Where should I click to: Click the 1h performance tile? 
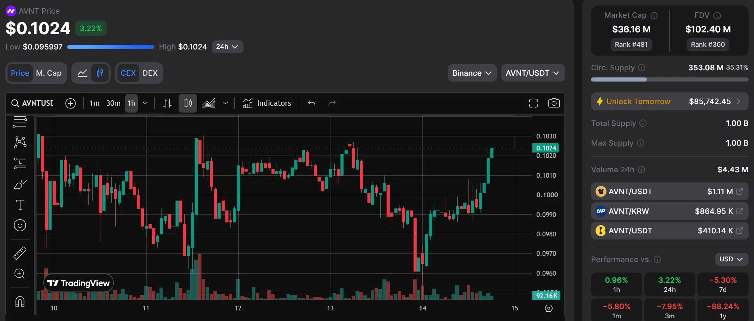(616, 284)
